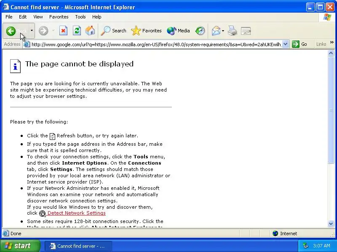Click the system tray network icon
Image resolution: width=337 pixels, height=252 pixels.
tap(305, 246)
